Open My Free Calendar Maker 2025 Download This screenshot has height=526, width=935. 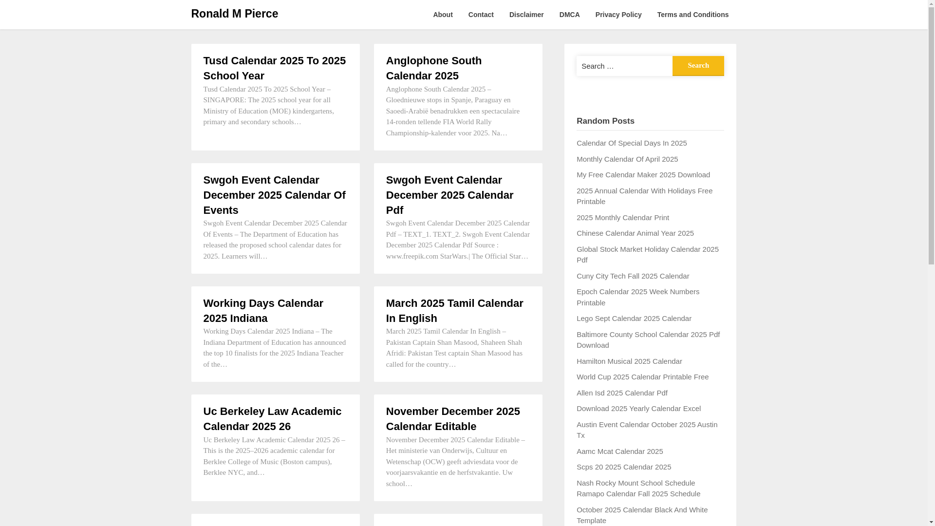pyautogui.click(x=643, y=175)
